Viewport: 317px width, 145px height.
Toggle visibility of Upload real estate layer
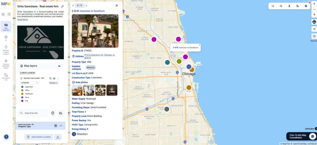[x=54, y=78]
